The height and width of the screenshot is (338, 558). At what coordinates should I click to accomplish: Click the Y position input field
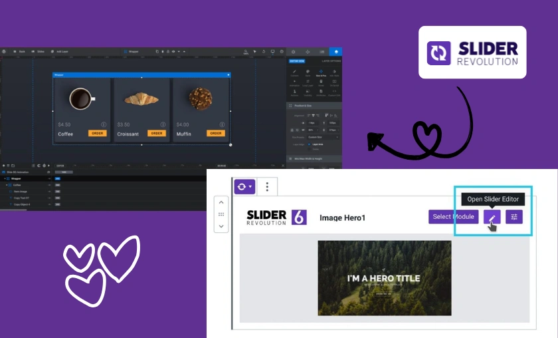pyautogui.click(x=333, y=123)
